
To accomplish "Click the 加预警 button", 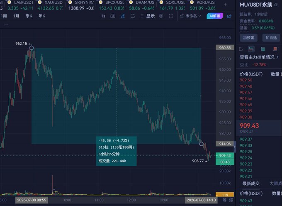I will [248, 38].
